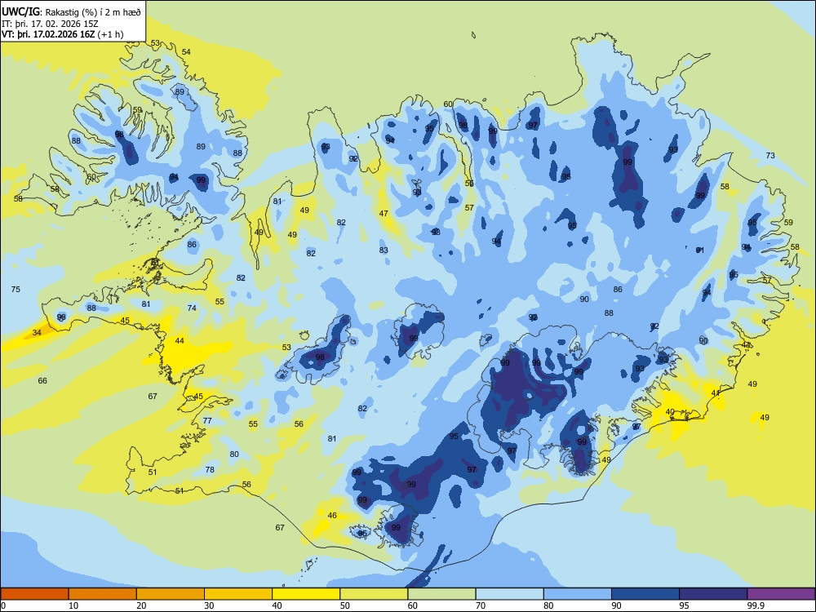
Task: Click the "Rakastig (%) í 2 m hæð" label
Action: [91, 12]
